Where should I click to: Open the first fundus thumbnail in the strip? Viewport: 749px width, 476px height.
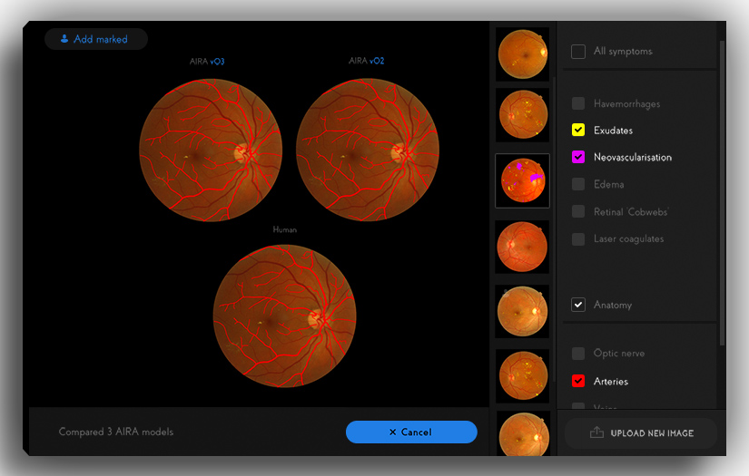pyautogui.click(x=523, y=53)
